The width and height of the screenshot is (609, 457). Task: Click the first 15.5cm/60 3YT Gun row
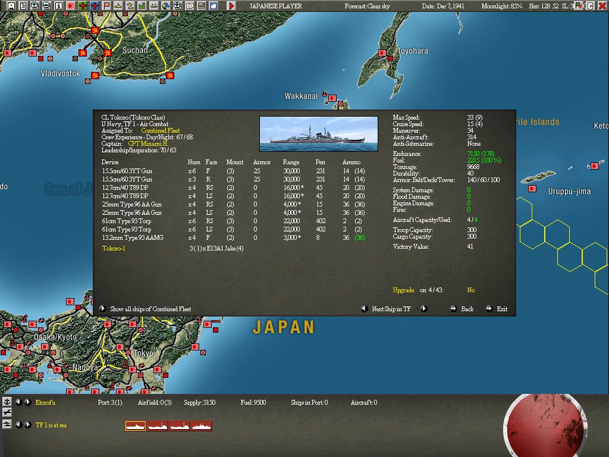tap(233, 171)
